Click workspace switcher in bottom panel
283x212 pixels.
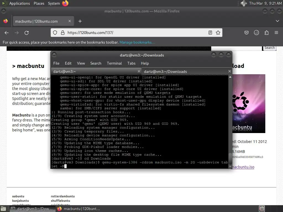pos(262,209)
